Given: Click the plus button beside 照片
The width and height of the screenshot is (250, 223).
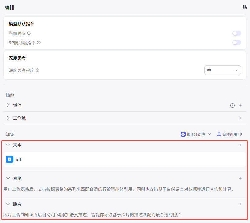Looking at the screenshot, I should 240,204.
